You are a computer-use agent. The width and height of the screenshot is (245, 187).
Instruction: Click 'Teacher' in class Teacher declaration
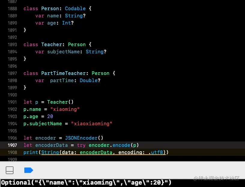[52, 44]
